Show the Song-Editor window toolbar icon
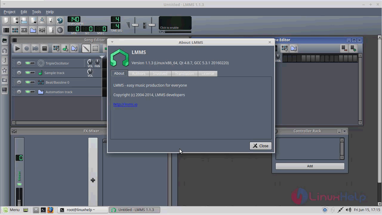Image resolution: width=382 pixels, height=215 pixels. pos(6,30)
